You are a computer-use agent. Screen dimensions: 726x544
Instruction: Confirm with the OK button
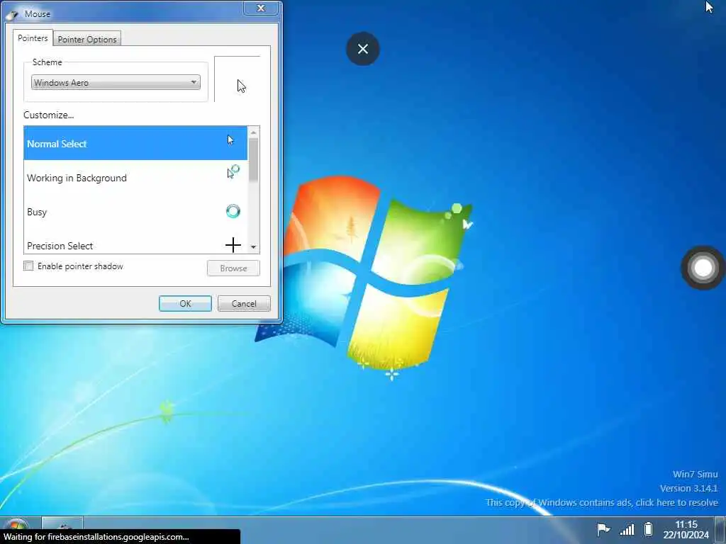185,303
